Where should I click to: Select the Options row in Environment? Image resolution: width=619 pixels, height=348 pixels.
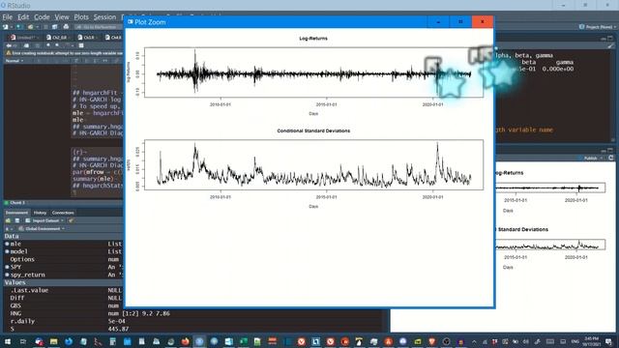(x=63, y=259)
